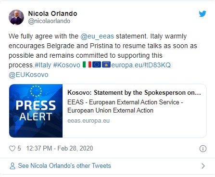Open the tweet info circle icon
The width and height of the screenshot is (215, 177).
pyautogui.click(x=203, y=149)
